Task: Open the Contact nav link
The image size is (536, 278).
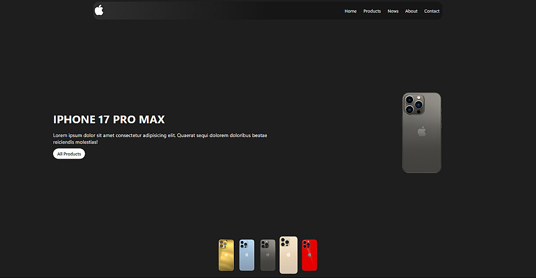Action: click(x=431, y=11)
